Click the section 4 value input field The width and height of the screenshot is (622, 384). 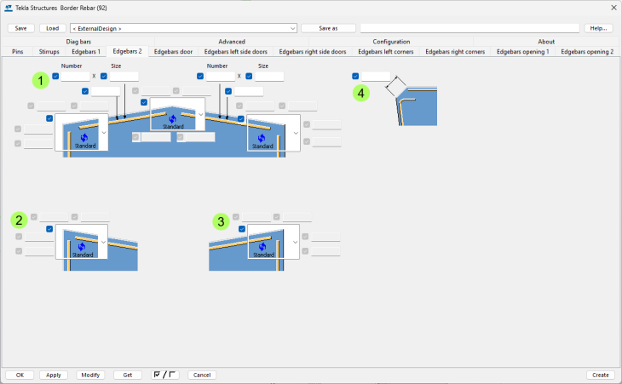tap(375, 76)
